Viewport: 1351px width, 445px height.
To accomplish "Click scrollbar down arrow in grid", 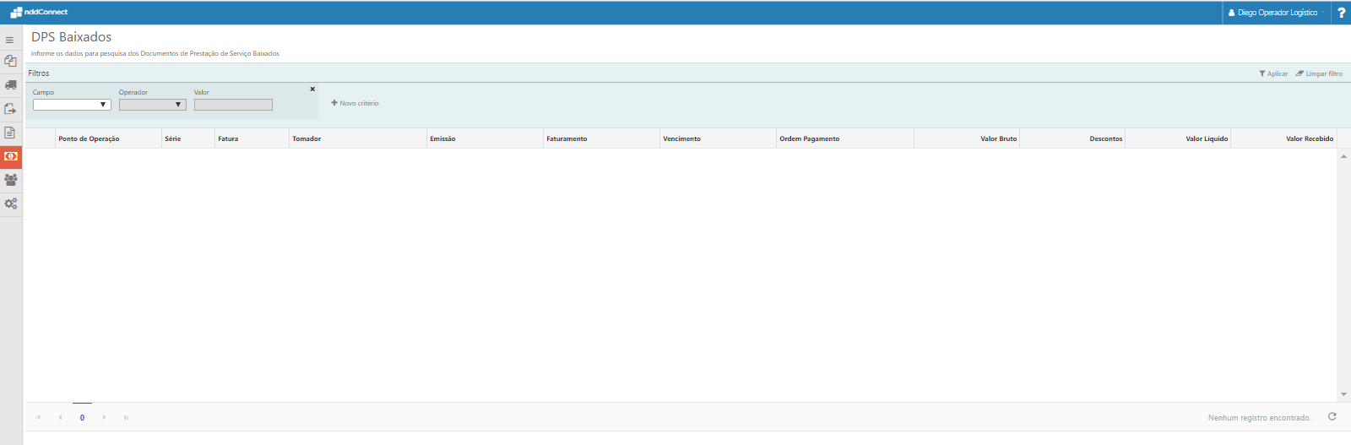I will coord(1343,394).
